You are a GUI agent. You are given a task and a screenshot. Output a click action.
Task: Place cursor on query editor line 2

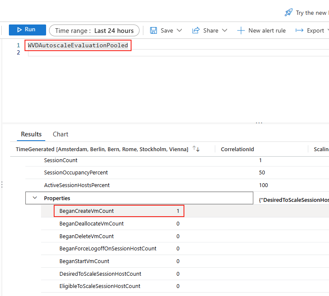(178, 53)
